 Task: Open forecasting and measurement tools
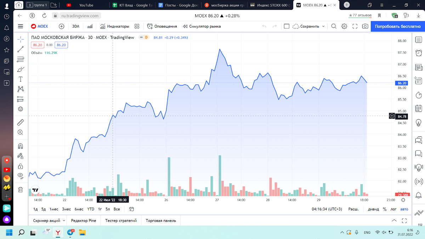[21, 99]
